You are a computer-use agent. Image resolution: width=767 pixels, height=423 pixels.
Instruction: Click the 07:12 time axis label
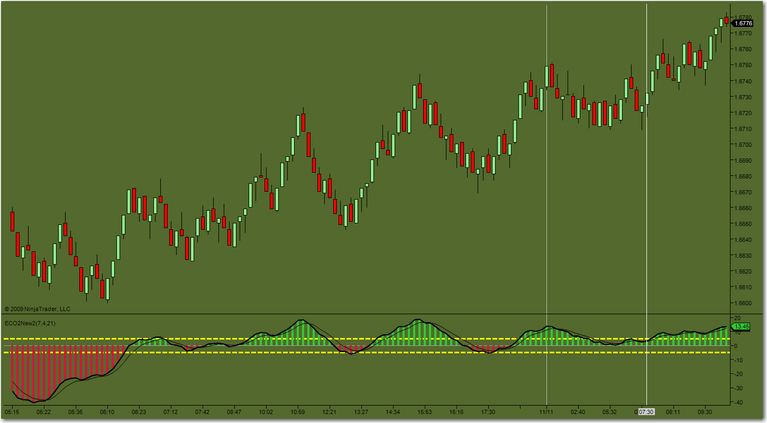[170, 411]
